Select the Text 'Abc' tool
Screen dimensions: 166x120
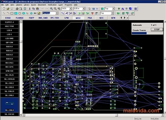[35, 13]
